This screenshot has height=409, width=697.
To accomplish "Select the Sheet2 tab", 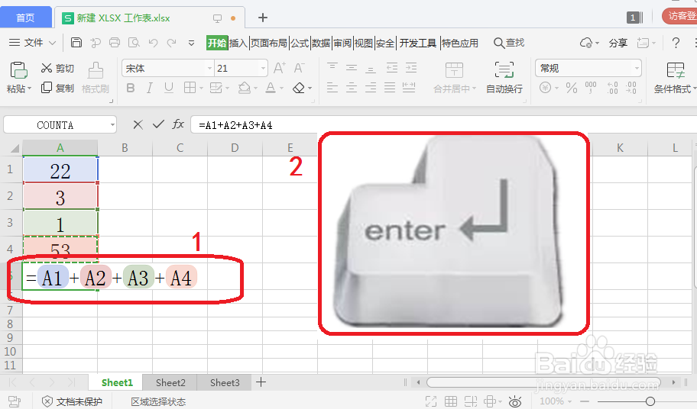I will (x=170, y=382).
